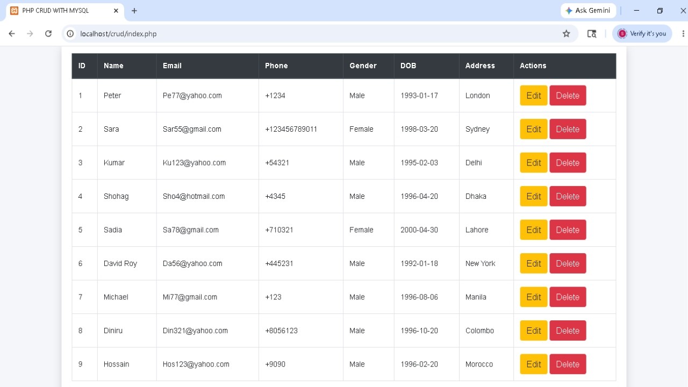This screenshot has width=688, height=387.
Task: Click the name David Roy
Action: pyautogui.click(x=120, y=263)
